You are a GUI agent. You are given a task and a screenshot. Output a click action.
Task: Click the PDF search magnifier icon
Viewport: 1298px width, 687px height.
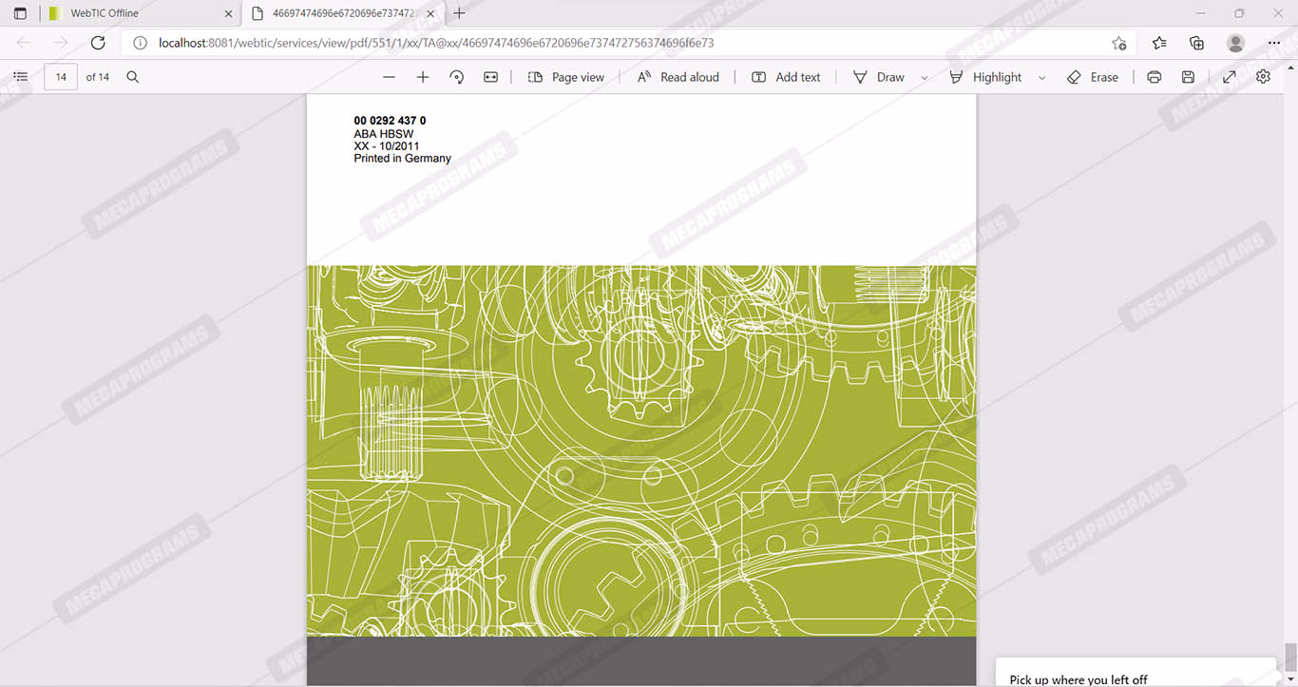(133, 77)
